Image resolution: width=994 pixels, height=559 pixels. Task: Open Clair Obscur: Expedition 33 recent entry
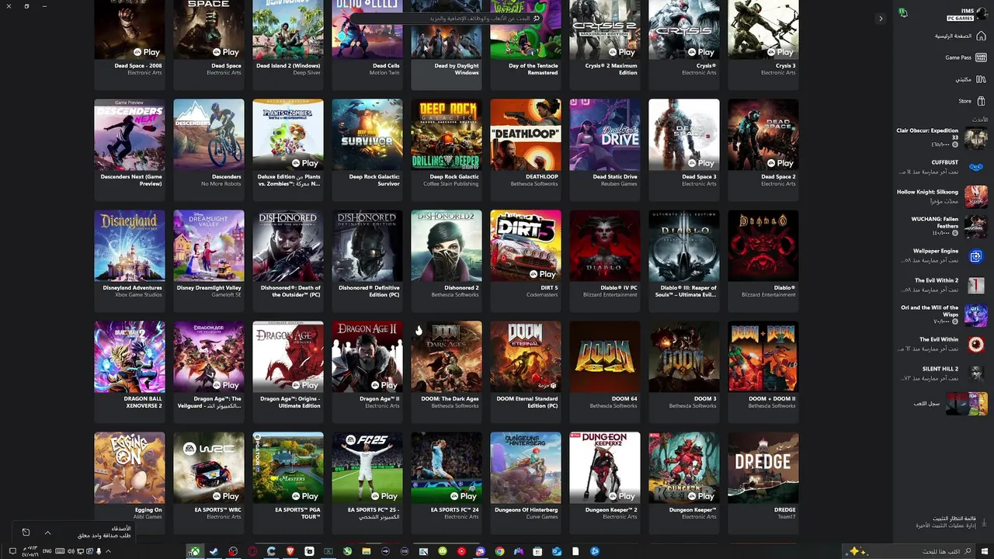pos(941,138)
